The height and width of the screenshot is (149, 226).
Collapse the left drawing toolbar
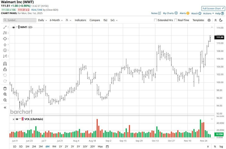point(5,108)
